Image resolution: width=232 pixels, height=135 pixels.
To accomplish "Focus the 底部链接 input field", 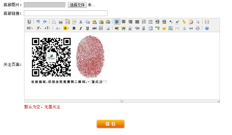I will point(66,13).
